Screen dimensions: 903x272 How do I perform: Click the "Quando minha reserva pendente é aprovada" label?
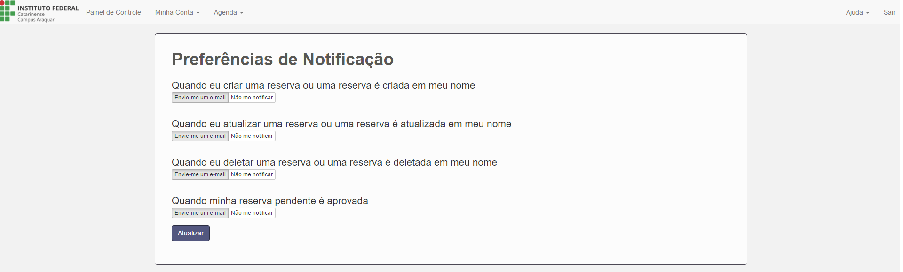point(269,201)
